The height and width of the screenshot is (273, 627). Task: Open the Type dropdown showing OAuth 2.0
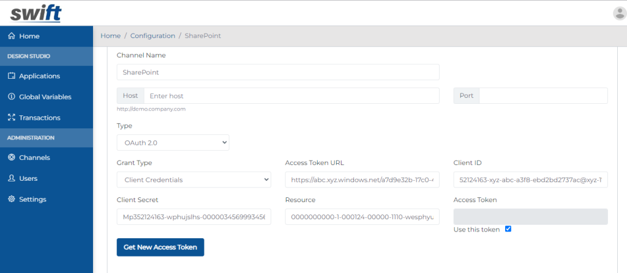click(173, 142)
